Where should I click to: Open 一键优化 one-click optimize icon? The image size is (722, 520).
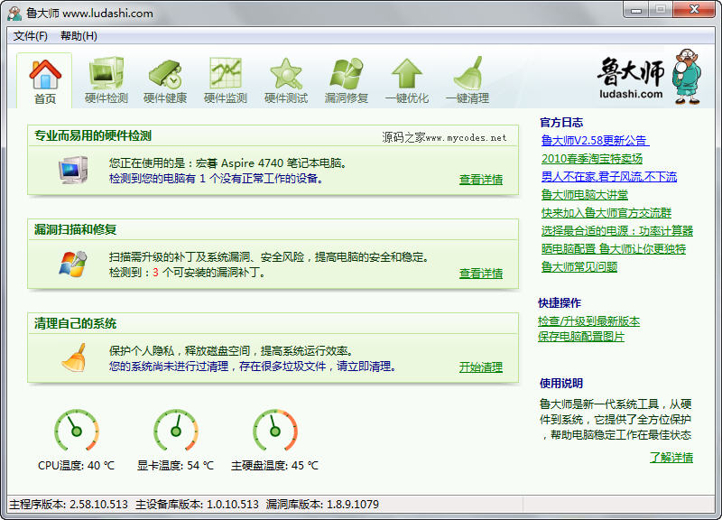[407, 73]
